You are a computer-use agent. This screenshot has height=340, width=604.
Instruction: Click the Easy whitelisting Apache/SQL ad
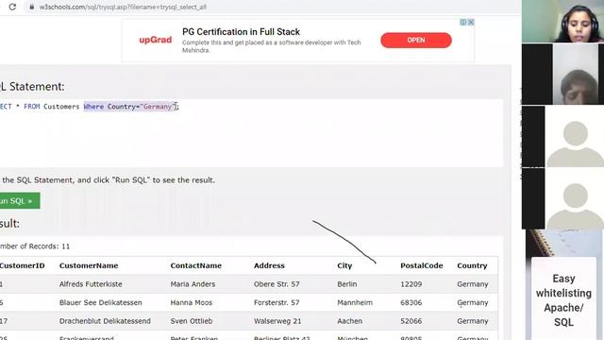coord(563,298)
